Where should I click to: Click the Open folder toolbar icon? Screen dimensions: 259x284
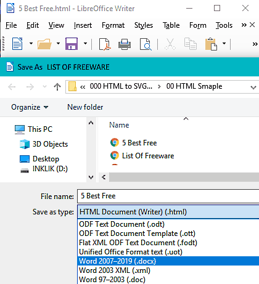point(44,44)
